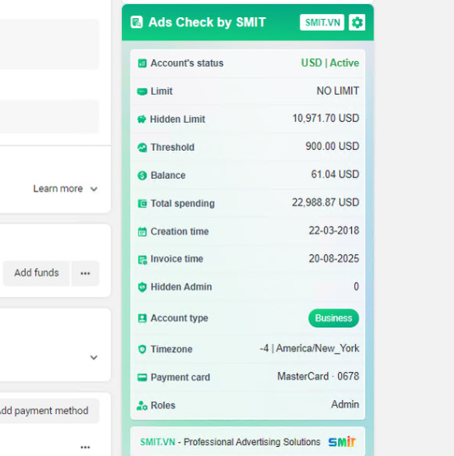Viewport: 454px width, 456px height.
Task: Click the Creation time calendar icon
Action: coord(142,232)
